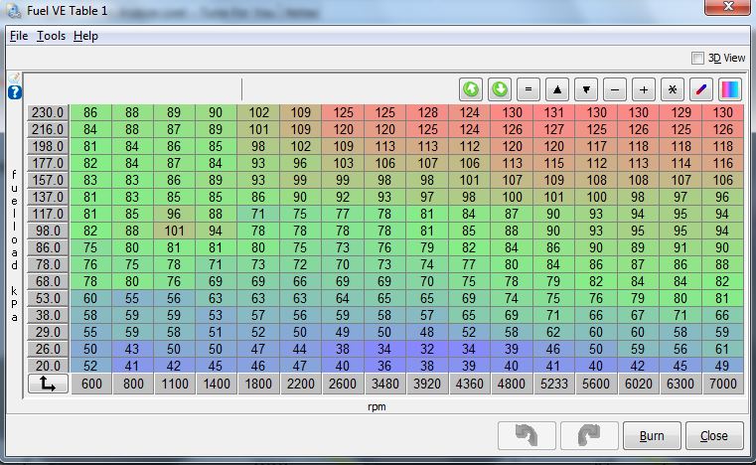This screenshot has width=756, height=465.
Task: Select the 38.0 kPa row header
Action: coord(48,315)
